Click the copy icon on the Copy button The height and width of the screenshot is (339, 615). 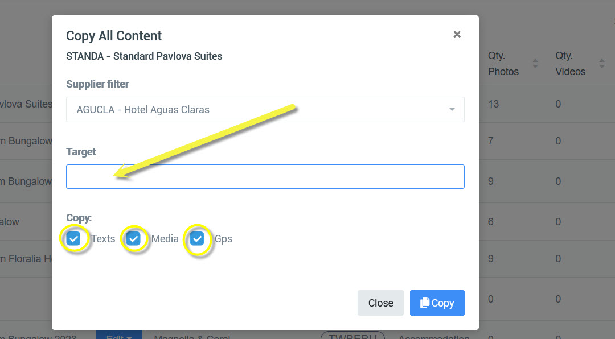point(425,303)
